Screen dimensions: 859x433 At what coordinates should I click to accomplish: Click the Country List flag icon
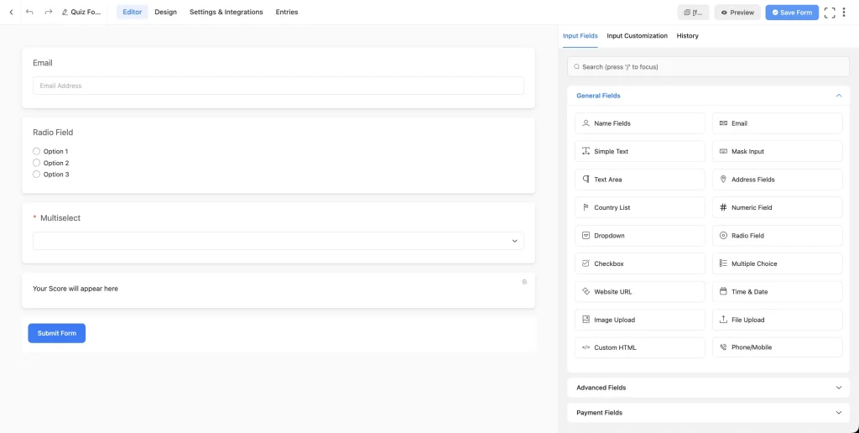(586, 208)
